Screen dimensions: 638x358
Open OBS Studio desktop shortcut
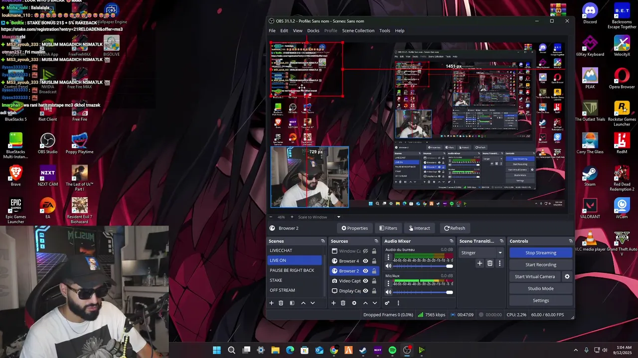48,143
